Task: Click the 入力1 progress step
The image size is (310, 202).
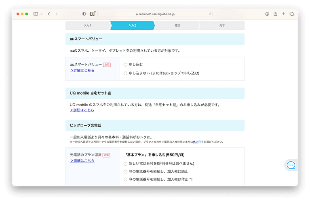Action: tap(88, 25)
